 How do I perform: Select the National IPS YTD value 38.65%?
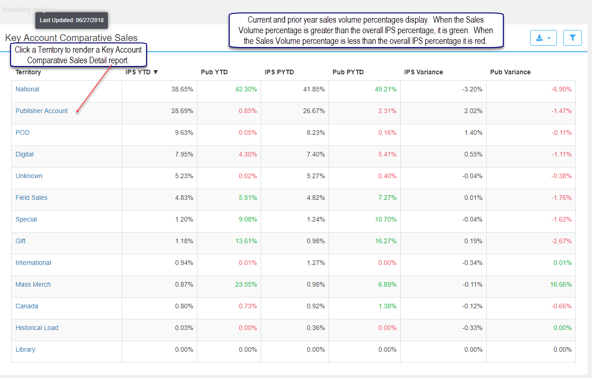[x=182, y=89]
